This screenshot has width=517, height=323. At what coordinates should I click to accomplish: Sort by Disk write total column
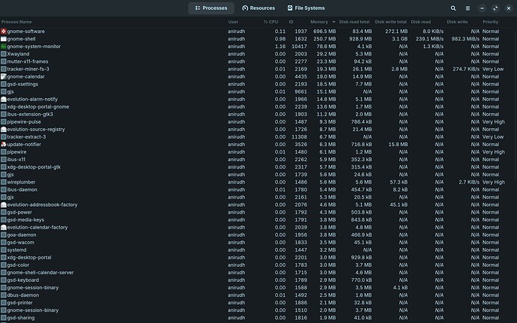pyautogui.click(x=390, y=22)
